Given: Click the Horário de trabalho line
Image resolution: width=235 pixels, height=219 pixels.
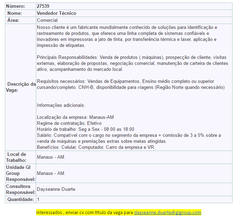Looking at the screenshot, I should 85,129.
